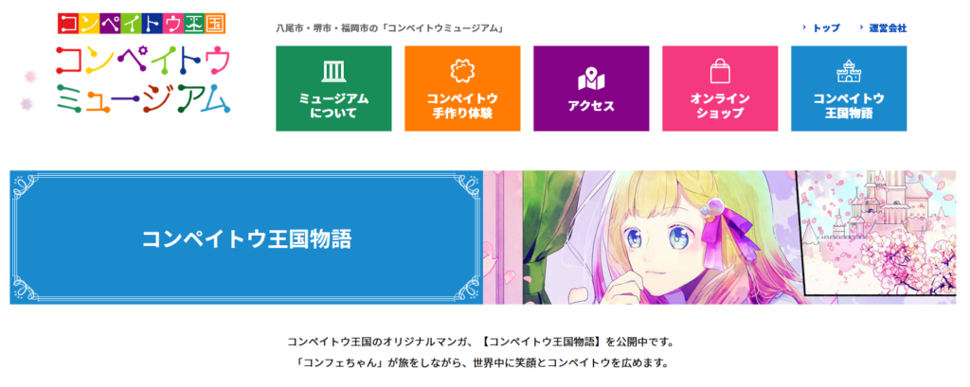Screen dimensions: 970x387
Task: Open the オンラインショップ menu item
Action: [720, 88]
